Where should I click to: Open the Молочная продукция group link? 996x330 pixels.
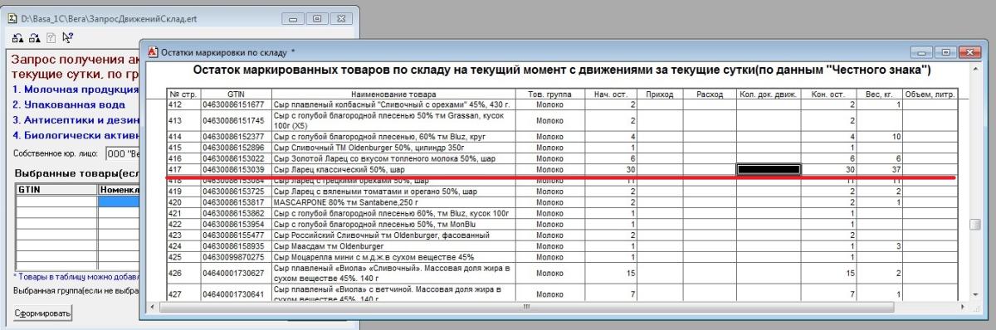(x=75, y=89)
